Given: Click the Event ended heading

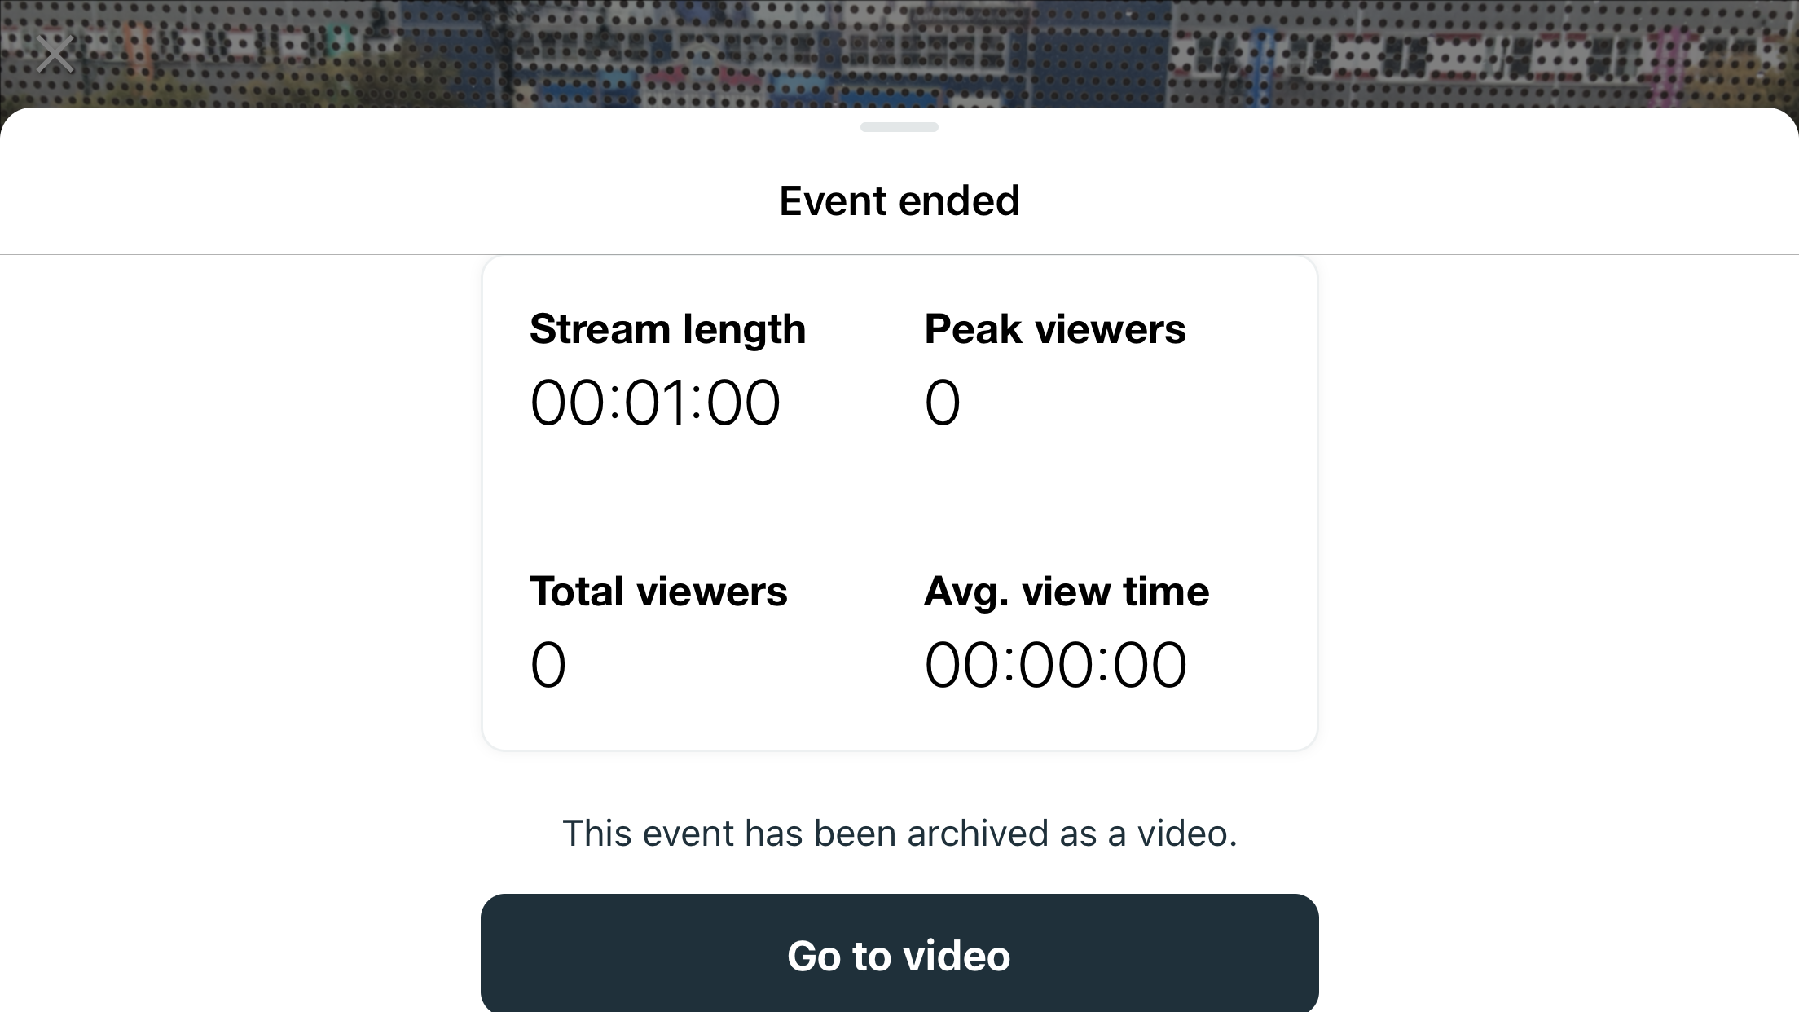Looking at the screenshot, I should click(x=899, y=200).
